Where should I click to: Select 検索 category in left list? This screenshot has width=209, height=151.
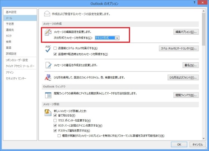(20, 42)
